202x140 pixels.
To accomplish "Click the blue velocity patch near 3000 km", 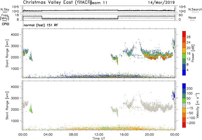I will [173, 95].
